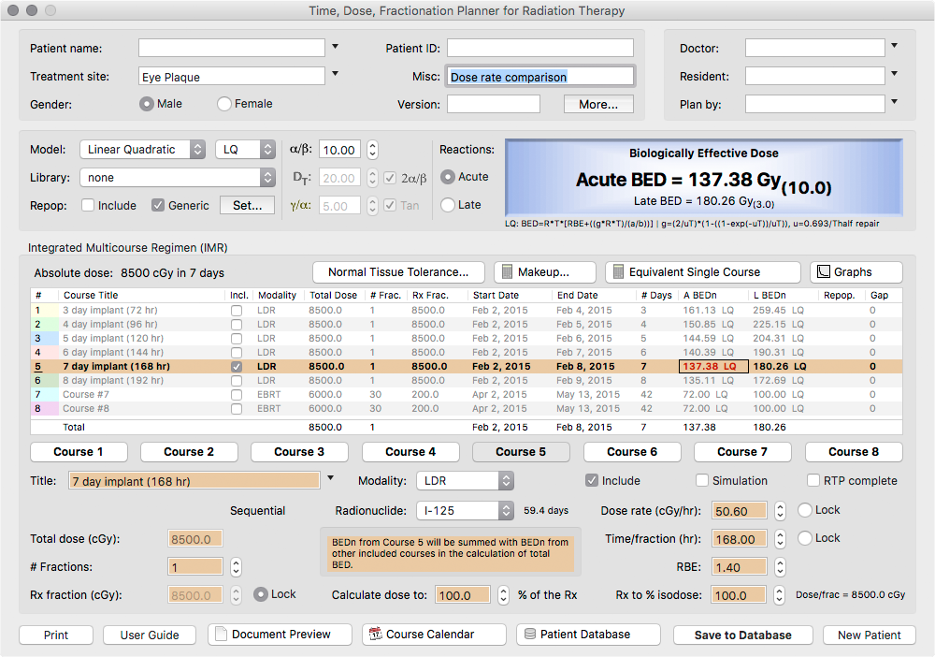Viewport: 935px width, 657px height.
Task: Open the Makeup calculator button
Action: coord(544,272)
